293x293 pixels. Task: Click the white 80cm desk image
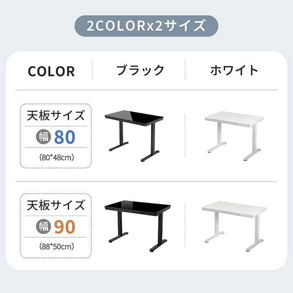coord(234,136)
